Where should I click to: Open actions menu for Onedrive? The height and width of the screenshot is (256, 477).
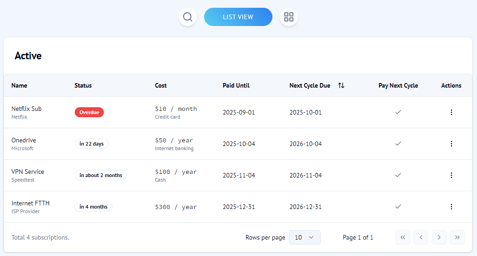point(451,144)
